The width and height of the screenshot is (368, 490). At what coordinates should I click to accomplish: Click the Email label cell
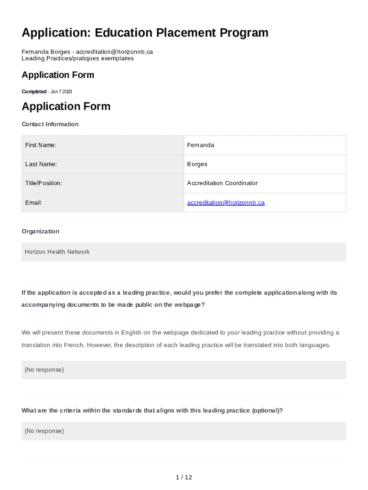pos(103,203)
